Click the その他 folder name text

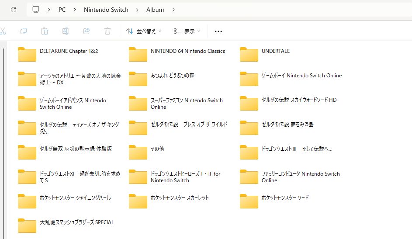[x=157, y=149]
